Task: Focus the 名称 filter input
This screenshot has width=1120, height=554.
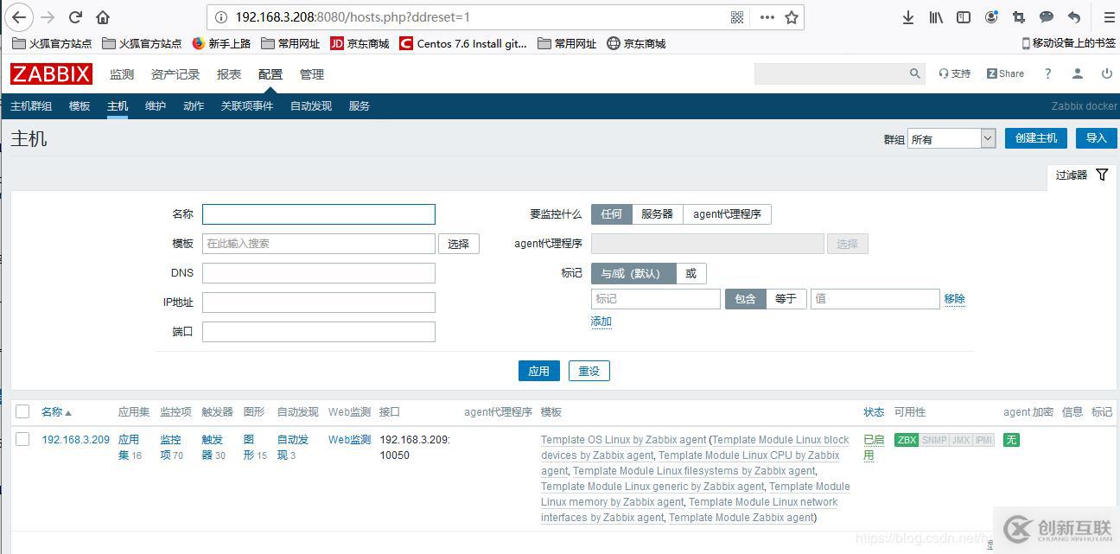Action: [319, 214]
